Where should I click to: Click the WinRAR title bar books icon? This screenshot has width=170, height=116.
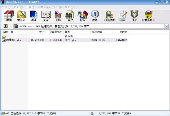click(2, 2)
